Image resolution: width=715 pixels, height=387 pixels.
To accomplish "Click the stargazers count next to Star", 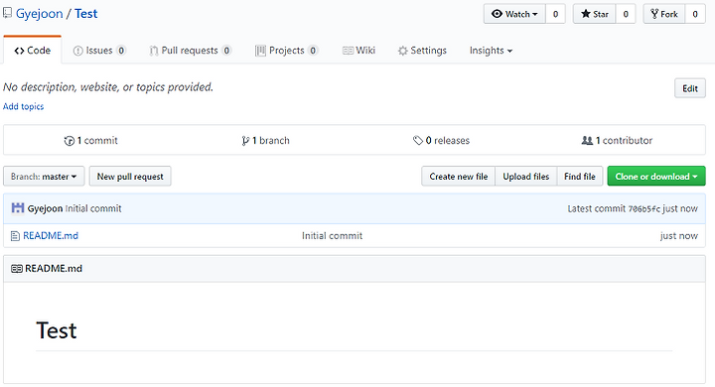I will pos(626,14).
